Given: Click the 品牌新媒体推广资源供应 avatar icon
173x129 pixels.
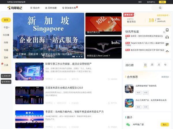Looking at the screenshot, I should (129, 88).
